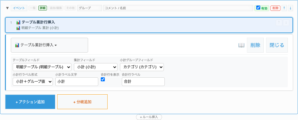Focus the 合計行ラベル input field
Image resolution: width=298 pixels, height=120 pixels.
[143, 82]
